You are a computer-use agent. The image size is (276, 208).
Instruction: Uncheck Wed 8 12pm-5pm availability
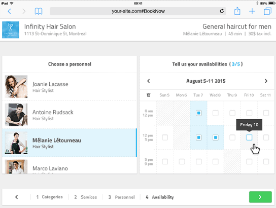[x=216, y=137]
